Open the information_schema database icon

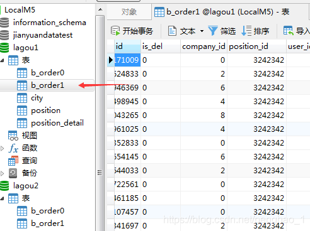tap(4, 23)
